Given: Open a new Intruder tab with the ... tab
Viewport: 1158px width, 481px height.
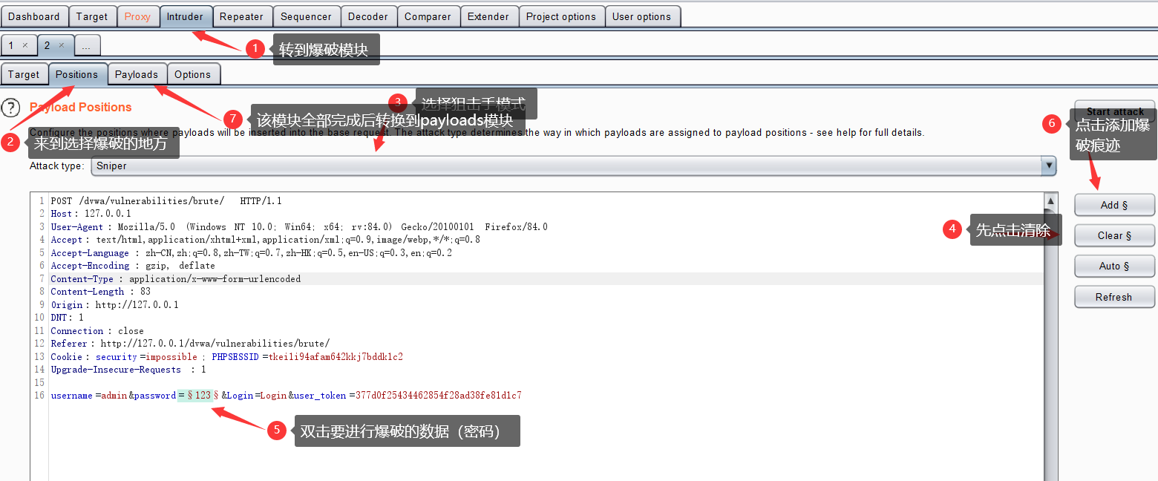Looking at the screenshot, I should (87, 46).
